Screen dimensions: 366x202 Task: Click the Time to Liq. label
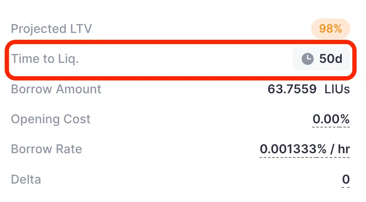click(x=45, y=59)
